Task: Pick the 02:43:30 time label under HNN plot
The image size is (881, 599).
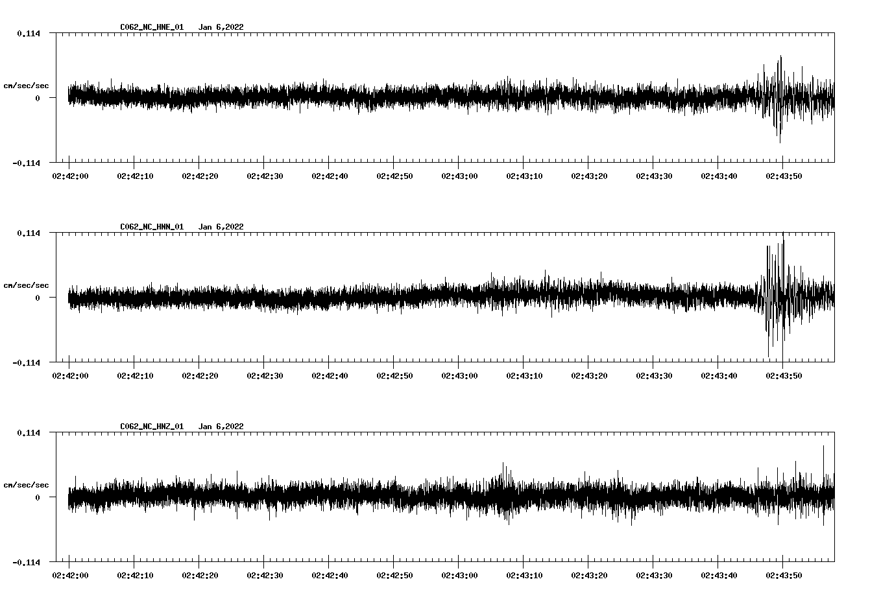Action: pyautogui.click(x=654, y=376)
